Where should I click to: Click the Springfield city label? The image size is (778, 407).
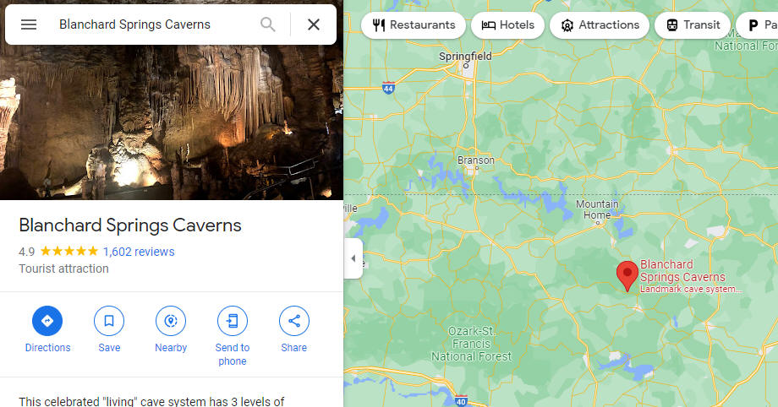coord(465,57)
